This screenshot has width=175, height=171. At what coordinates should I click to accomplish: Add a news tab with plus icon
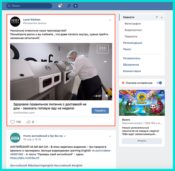162,17
